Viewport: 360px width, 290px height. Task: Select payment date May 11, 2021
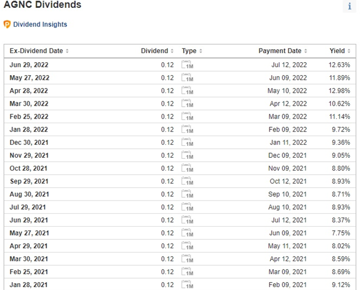coord(287,246)
